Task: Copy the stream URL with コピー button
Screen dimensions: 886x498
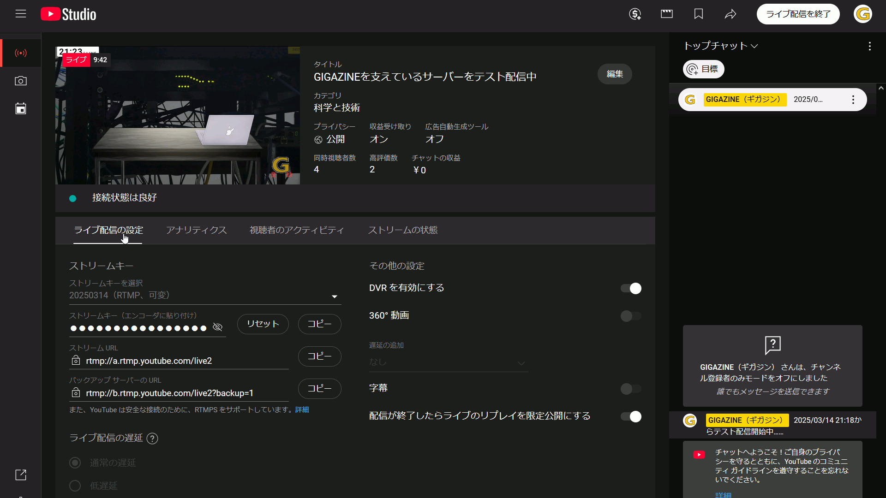Action: (x=320, y=356)
